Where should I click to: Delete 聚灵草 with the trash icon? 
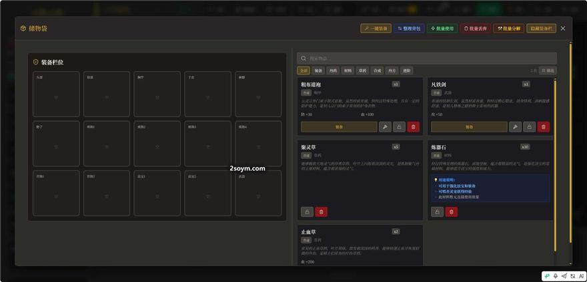(322, 212)
